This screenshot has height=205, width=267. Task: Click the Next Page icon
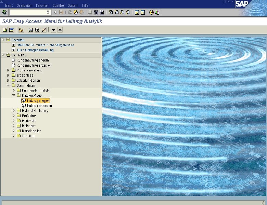click(x=122, y=12)
